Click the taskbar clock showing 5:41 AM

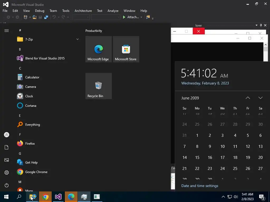[x=247, y=197]
